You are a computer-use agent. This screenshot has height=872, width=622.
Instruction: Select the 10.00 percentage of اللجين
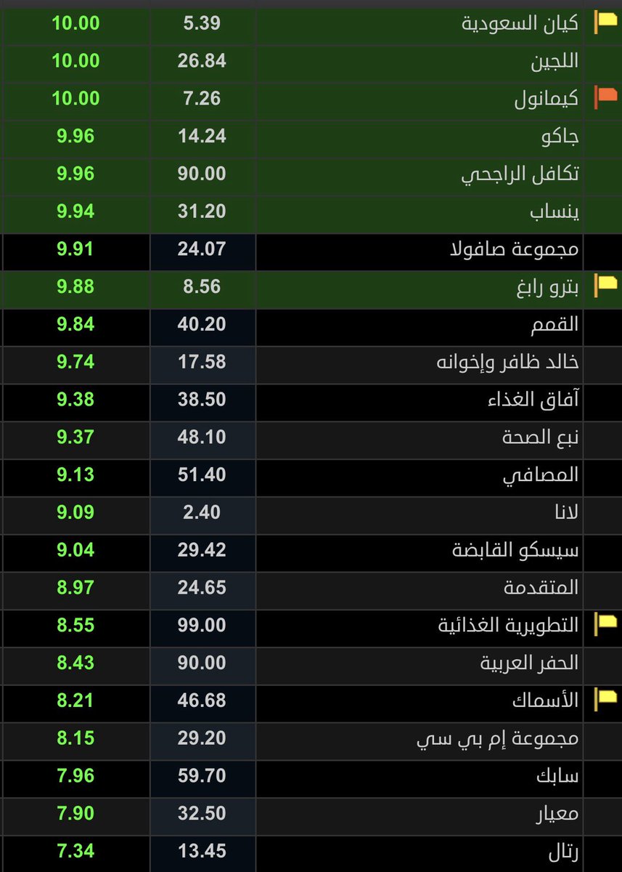(x=75, y=60)
